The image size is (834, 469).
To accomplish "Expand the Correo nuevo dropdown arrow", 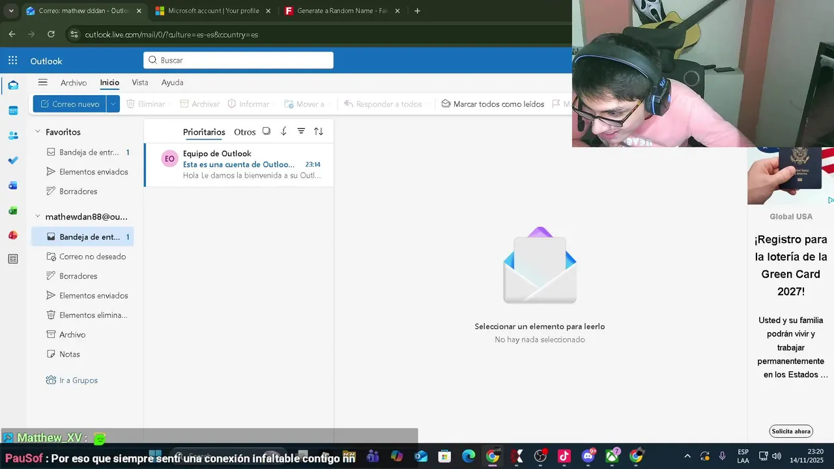I will [x=113, y=104].
